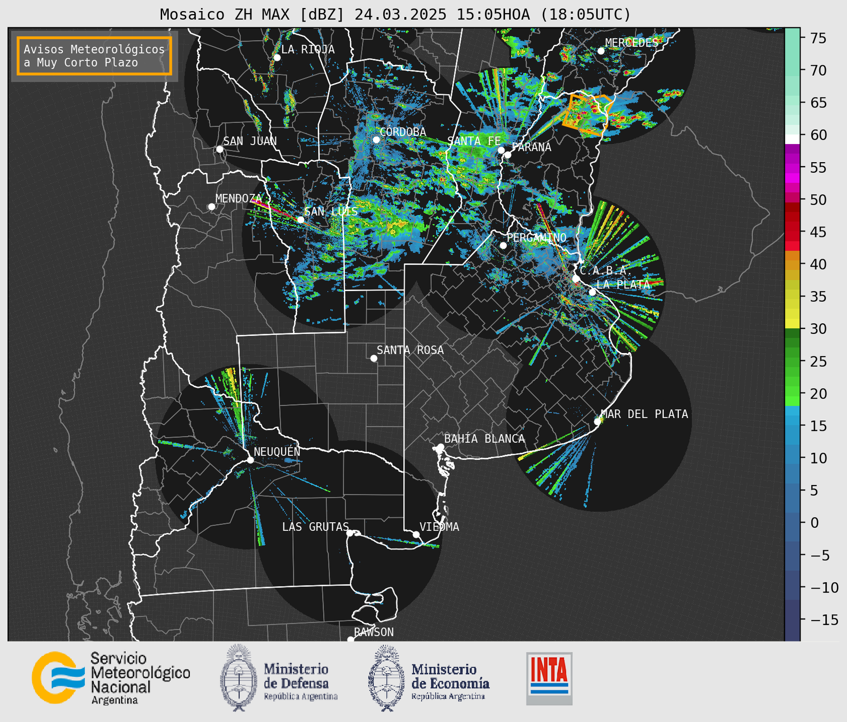This screenshot has width=847, height=722.
Task: Click the orange 40 dBZ band on the scale
Action: coord(792,264)
